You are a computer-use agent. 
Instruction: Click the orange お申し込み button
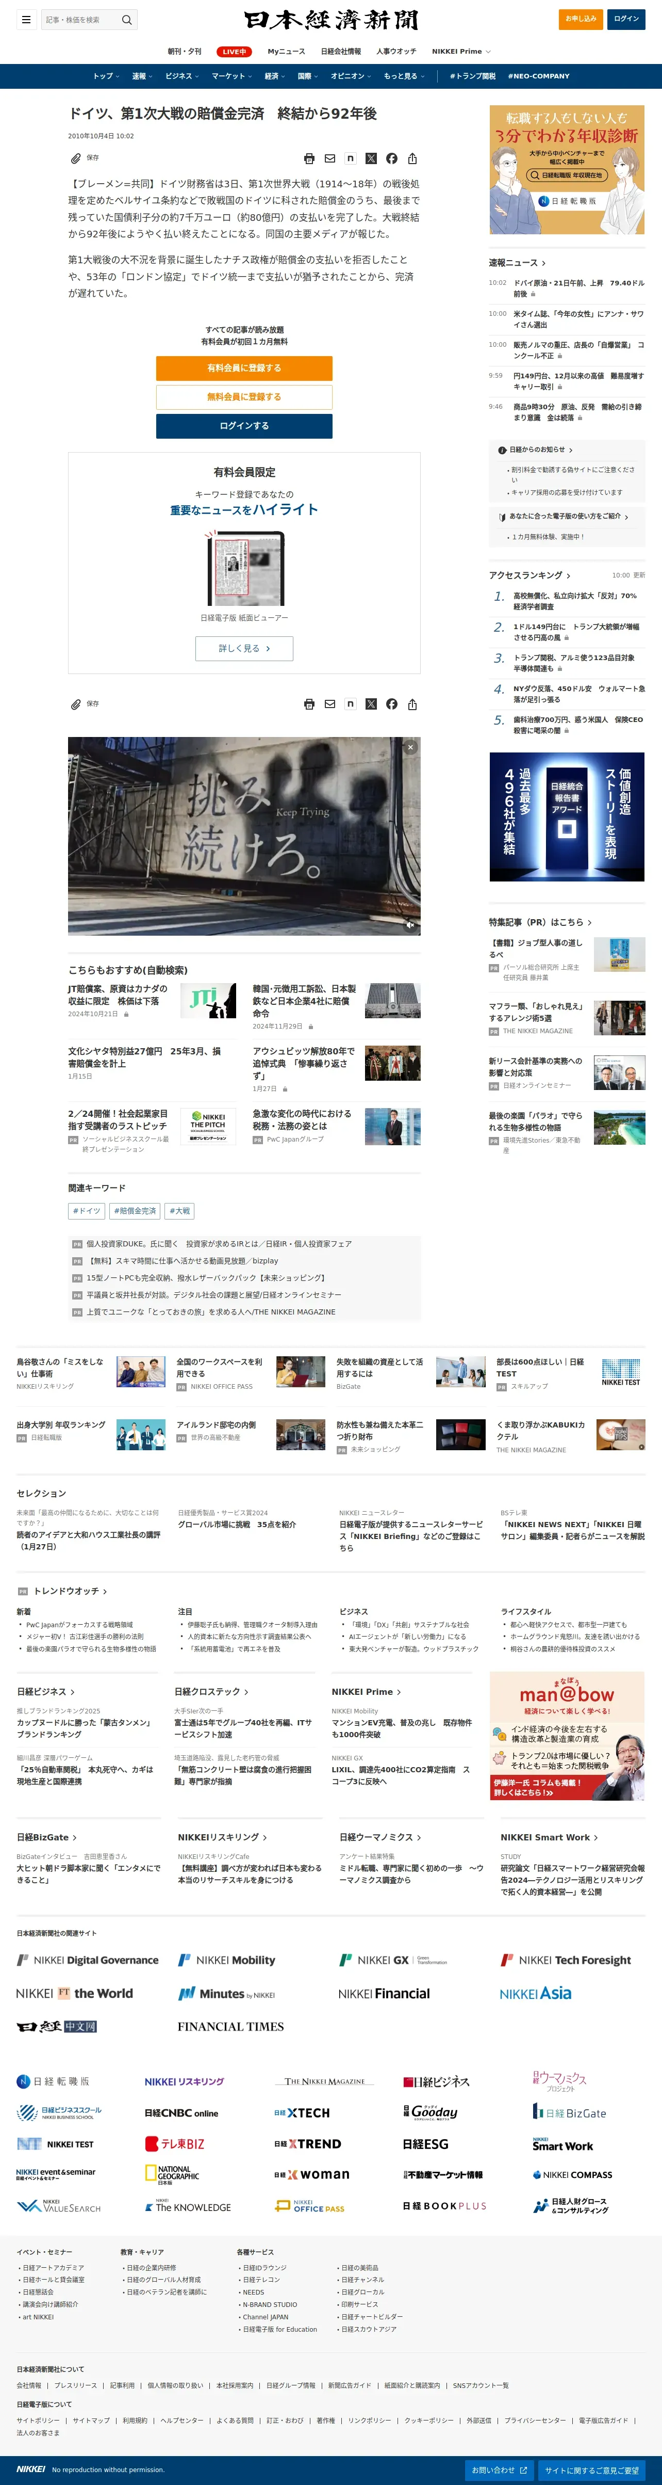click(581, 19)
